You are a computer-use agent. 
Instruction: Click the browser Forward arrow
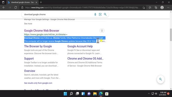pyautogui.click(x=10, y=8)
